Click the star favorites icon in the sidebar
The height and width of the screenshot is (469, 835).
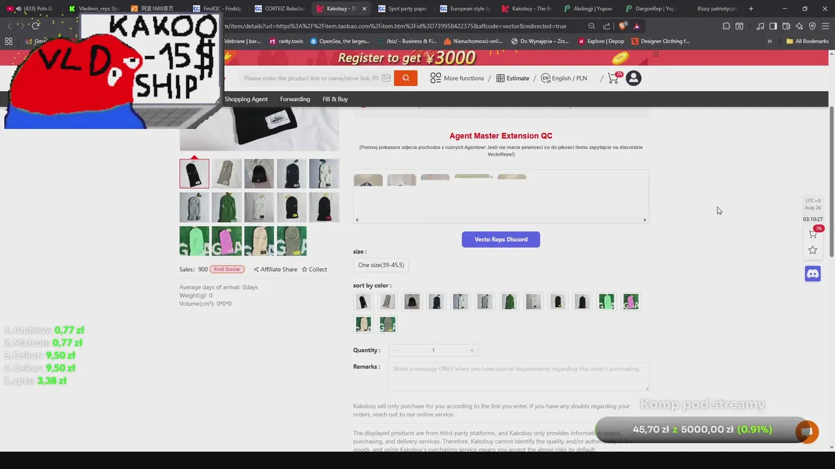813,250
